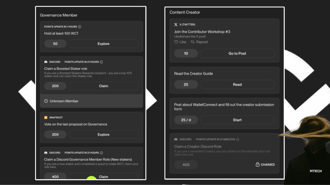Click 'Join the Contributor Workshop #3' title

pyautogui.click(x=202, y=32)
